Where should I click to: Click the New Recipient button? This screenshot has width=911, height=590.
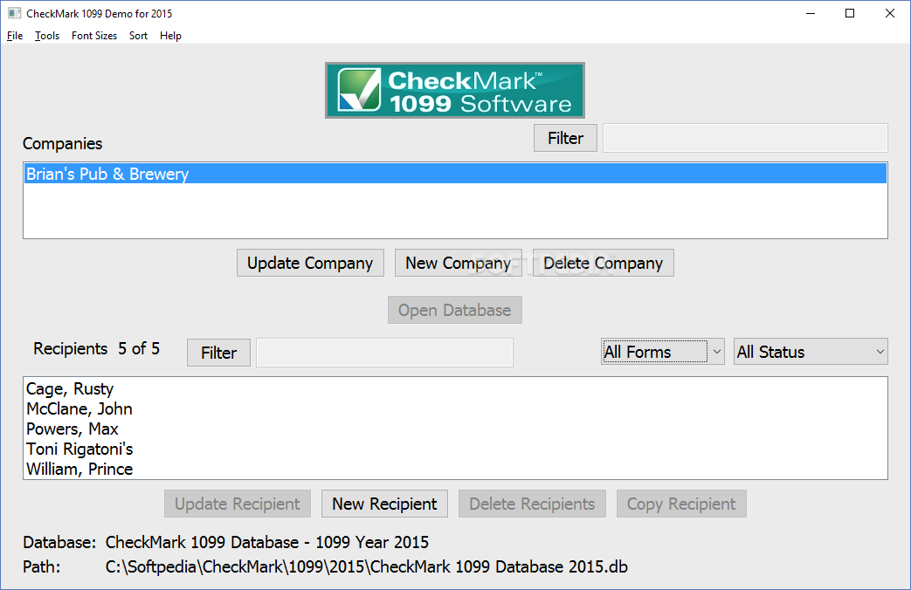tap(384, 504)
